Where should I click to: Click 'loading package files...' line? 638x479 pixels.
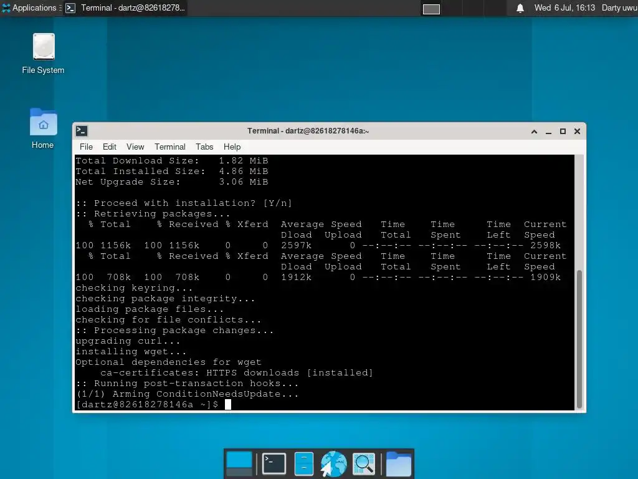(x=150, y=309)
